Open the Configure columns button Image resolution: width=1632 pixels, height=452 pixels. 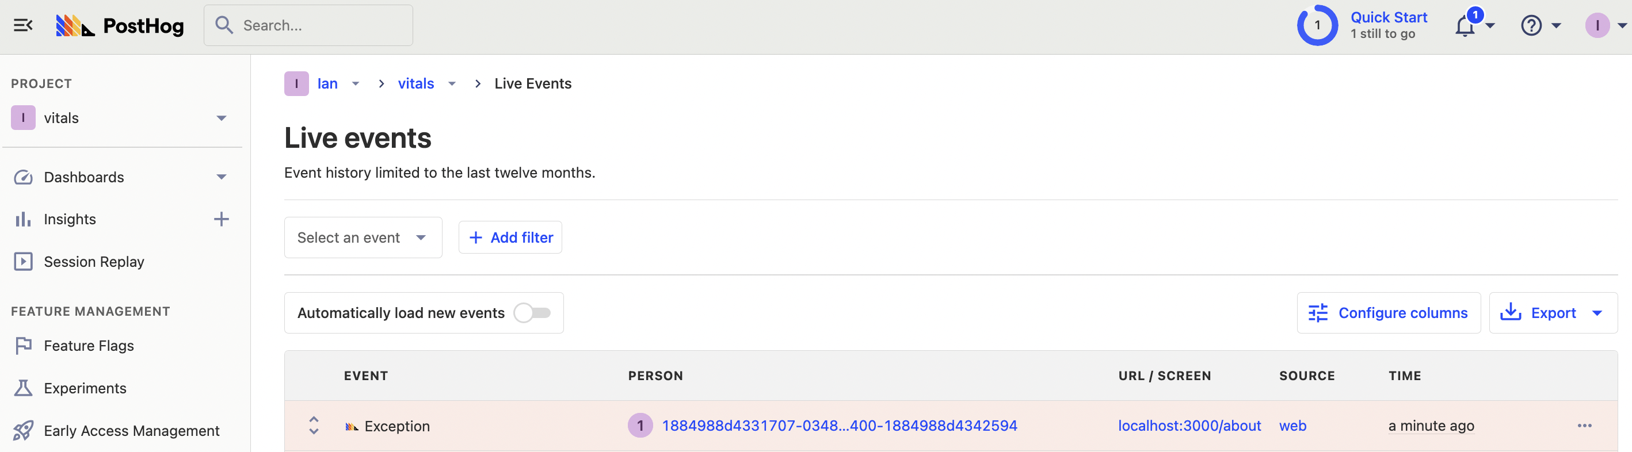(1388, 313)
